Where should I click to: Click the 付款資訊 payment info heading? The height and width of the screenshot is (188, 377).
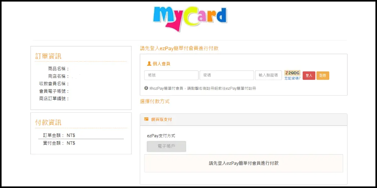[x=48, y=123]
